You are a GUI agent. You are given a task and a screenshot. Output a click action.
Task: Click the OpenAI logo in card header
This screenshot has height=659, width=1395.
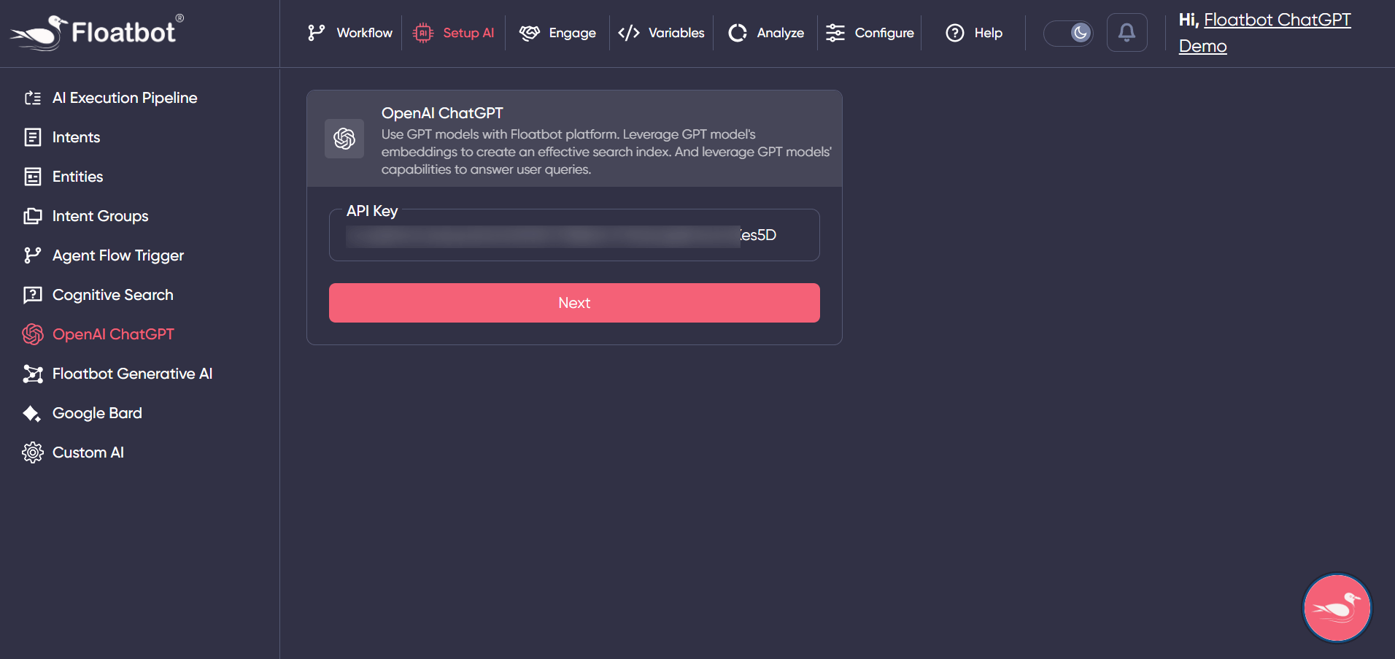click(x=344, y=139)
